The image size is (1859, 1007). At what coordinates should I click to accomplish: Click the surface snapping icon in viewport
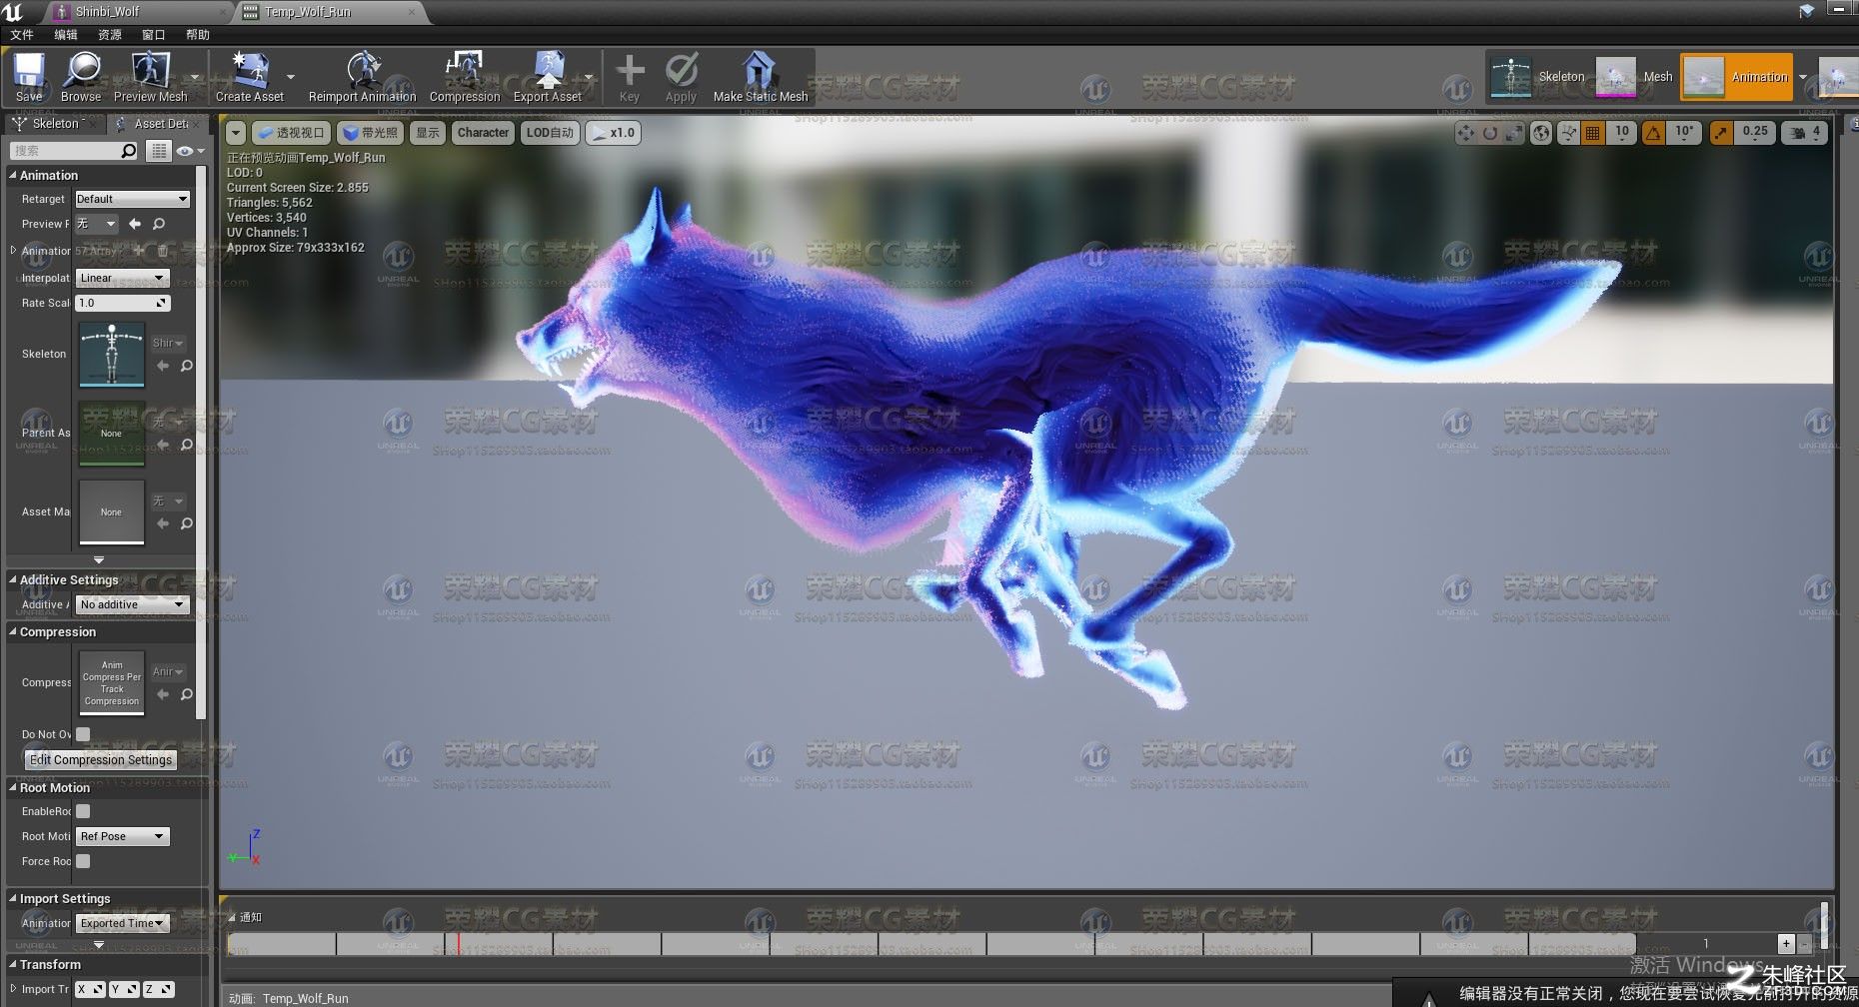pos(1568,132)
